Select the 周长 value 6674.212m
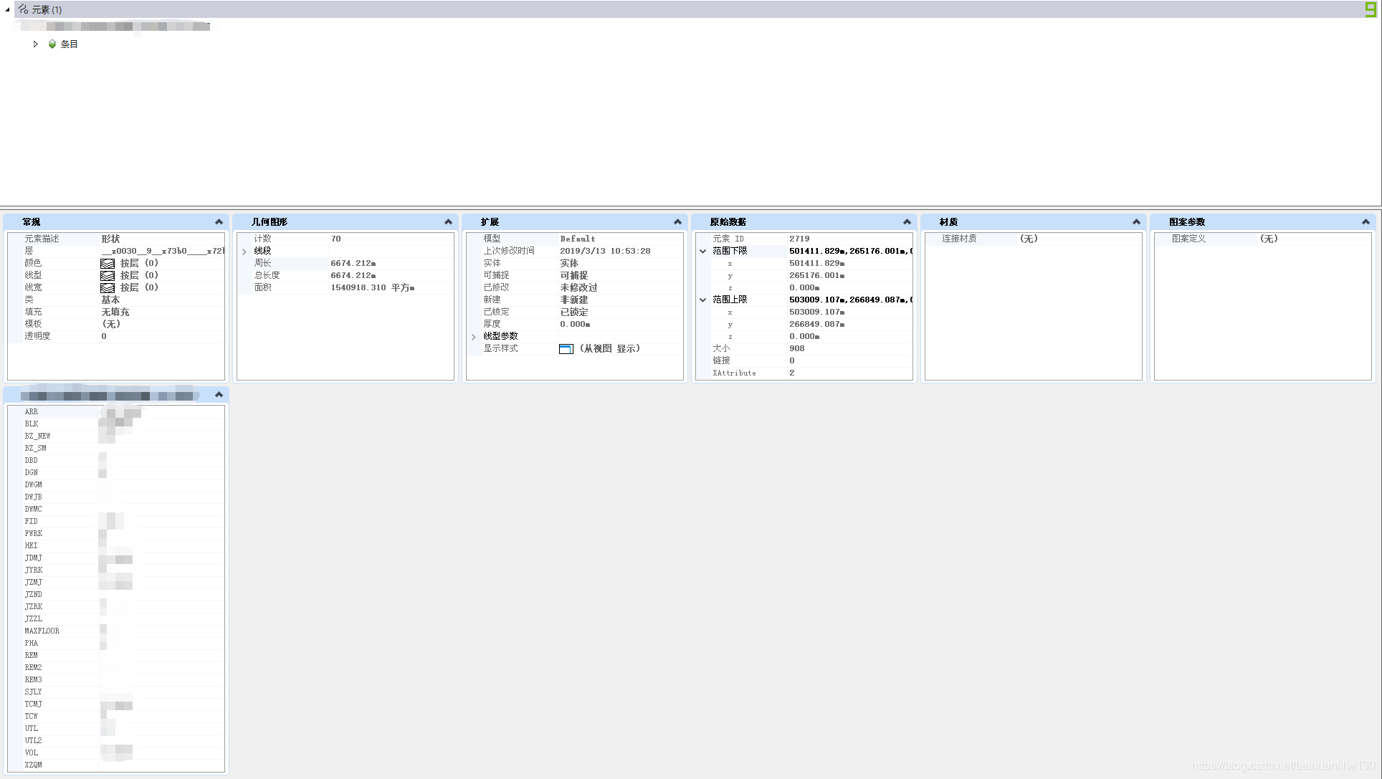 tap(353, 263)
